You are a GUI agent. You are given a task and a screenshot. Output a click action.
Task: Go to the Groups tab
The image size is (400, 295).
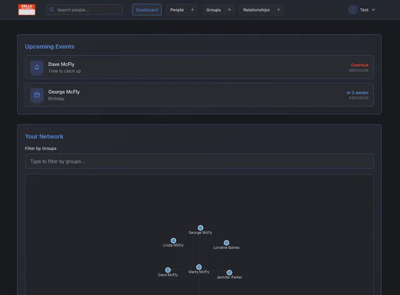[x=213, y=10]
